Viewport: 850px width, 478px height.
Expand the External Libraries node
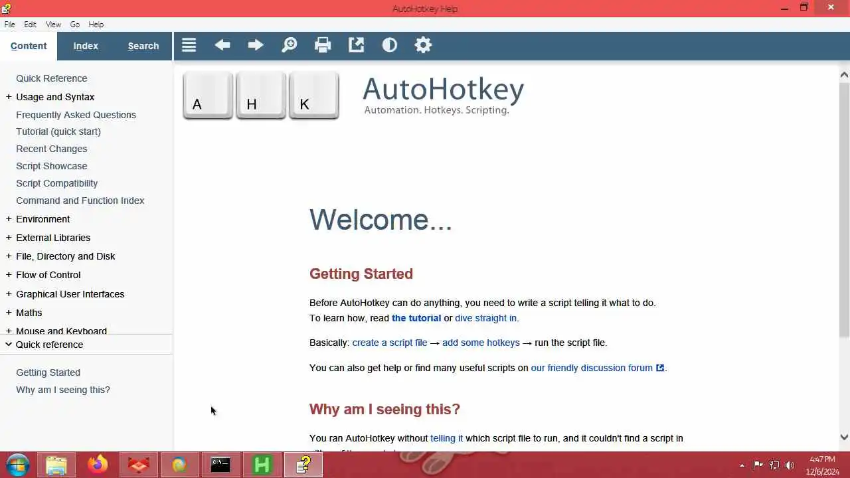tap(9, 238)
